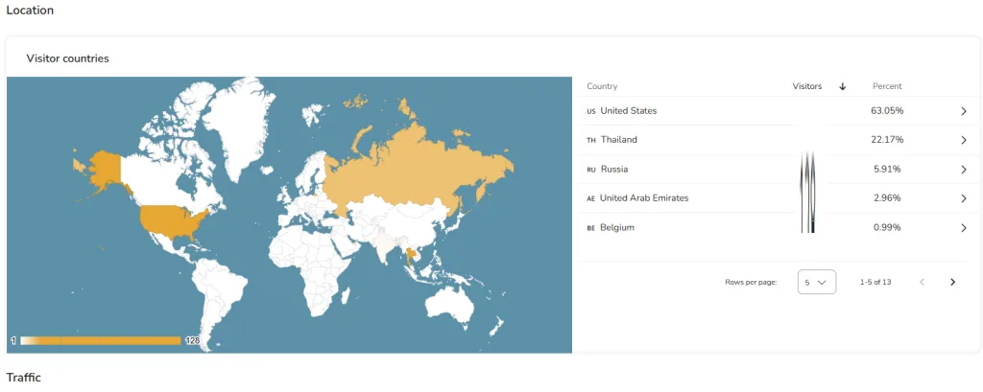The height and width of the screenshot is (392, 983).
Task: Expand the United States row chevron
Action: click(964, 111)
